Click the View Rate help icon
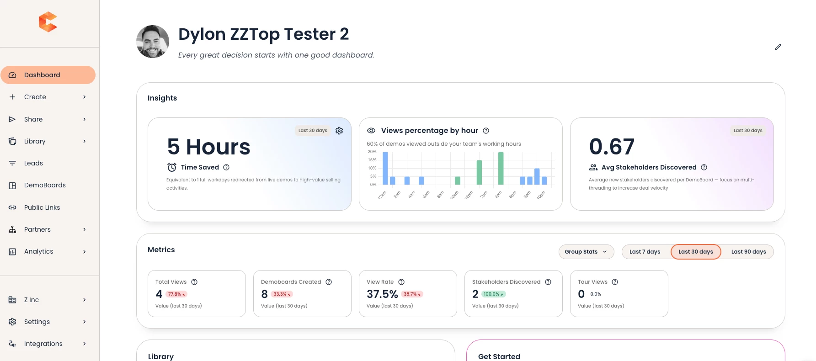Image resolution: width=816 pixels, height=361 pixels. (401, 282)
